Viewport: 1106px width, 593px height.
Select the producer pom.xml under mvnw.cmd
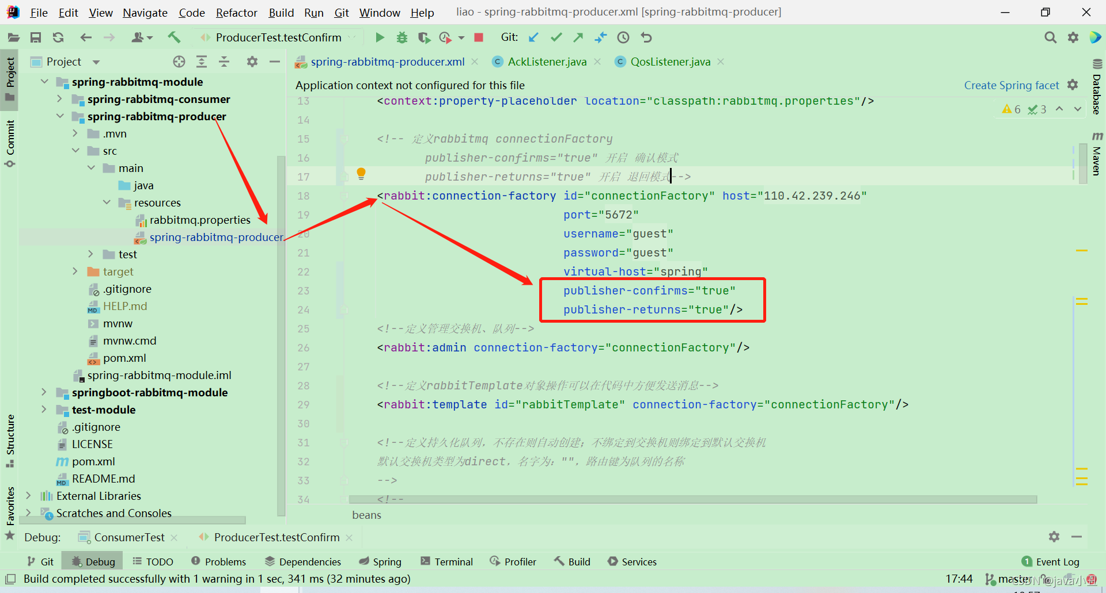[124, 358]
